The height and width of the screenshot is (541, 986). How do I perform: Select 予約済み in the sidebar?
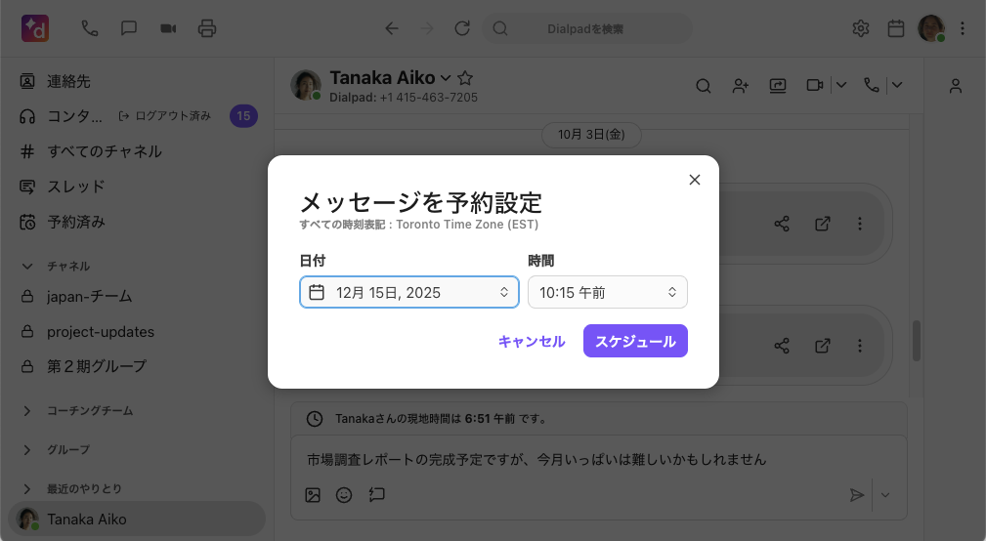click(x=76, y=222)
